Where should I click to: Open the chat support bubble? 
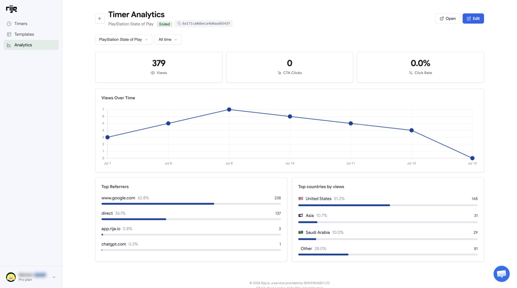501,274
